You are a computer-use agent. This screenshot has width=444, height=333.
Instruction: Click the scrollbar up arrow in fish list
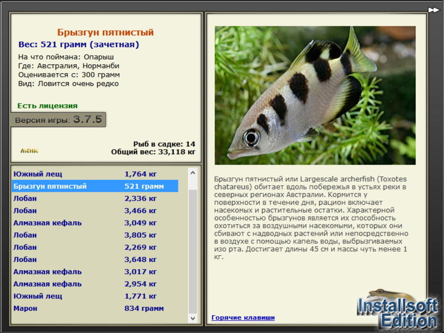point(193,173)
